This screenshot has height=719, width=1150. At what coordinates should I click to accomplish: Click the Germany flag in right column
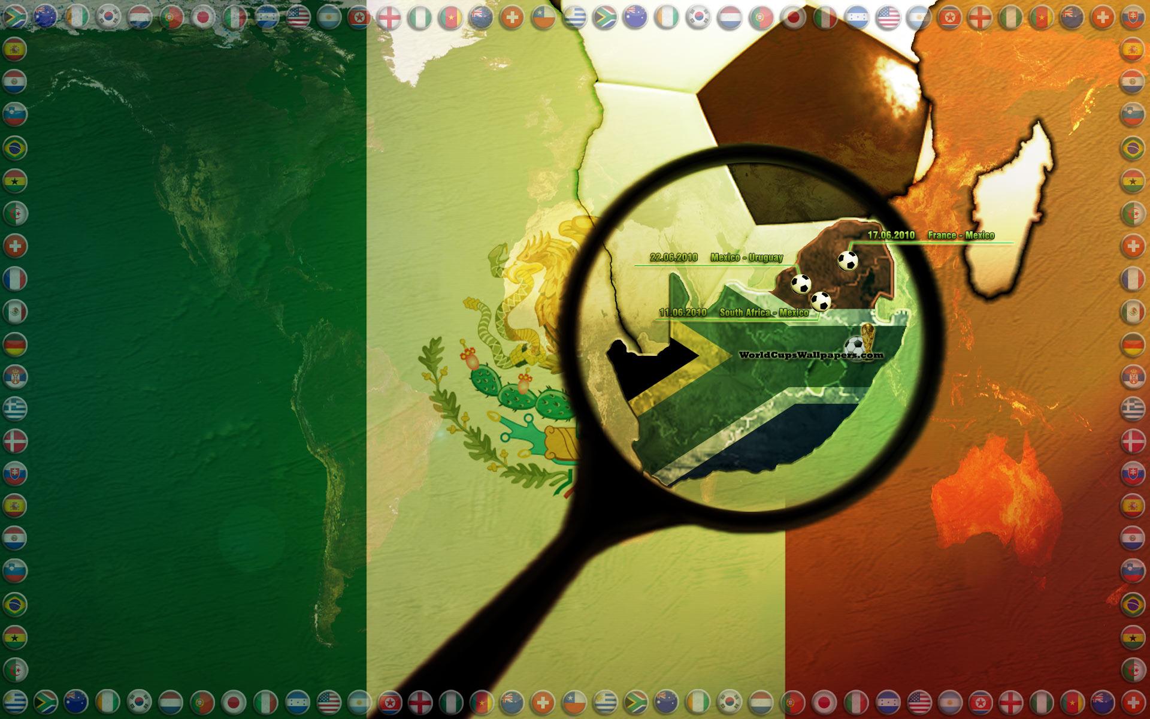click(1132, 344)
